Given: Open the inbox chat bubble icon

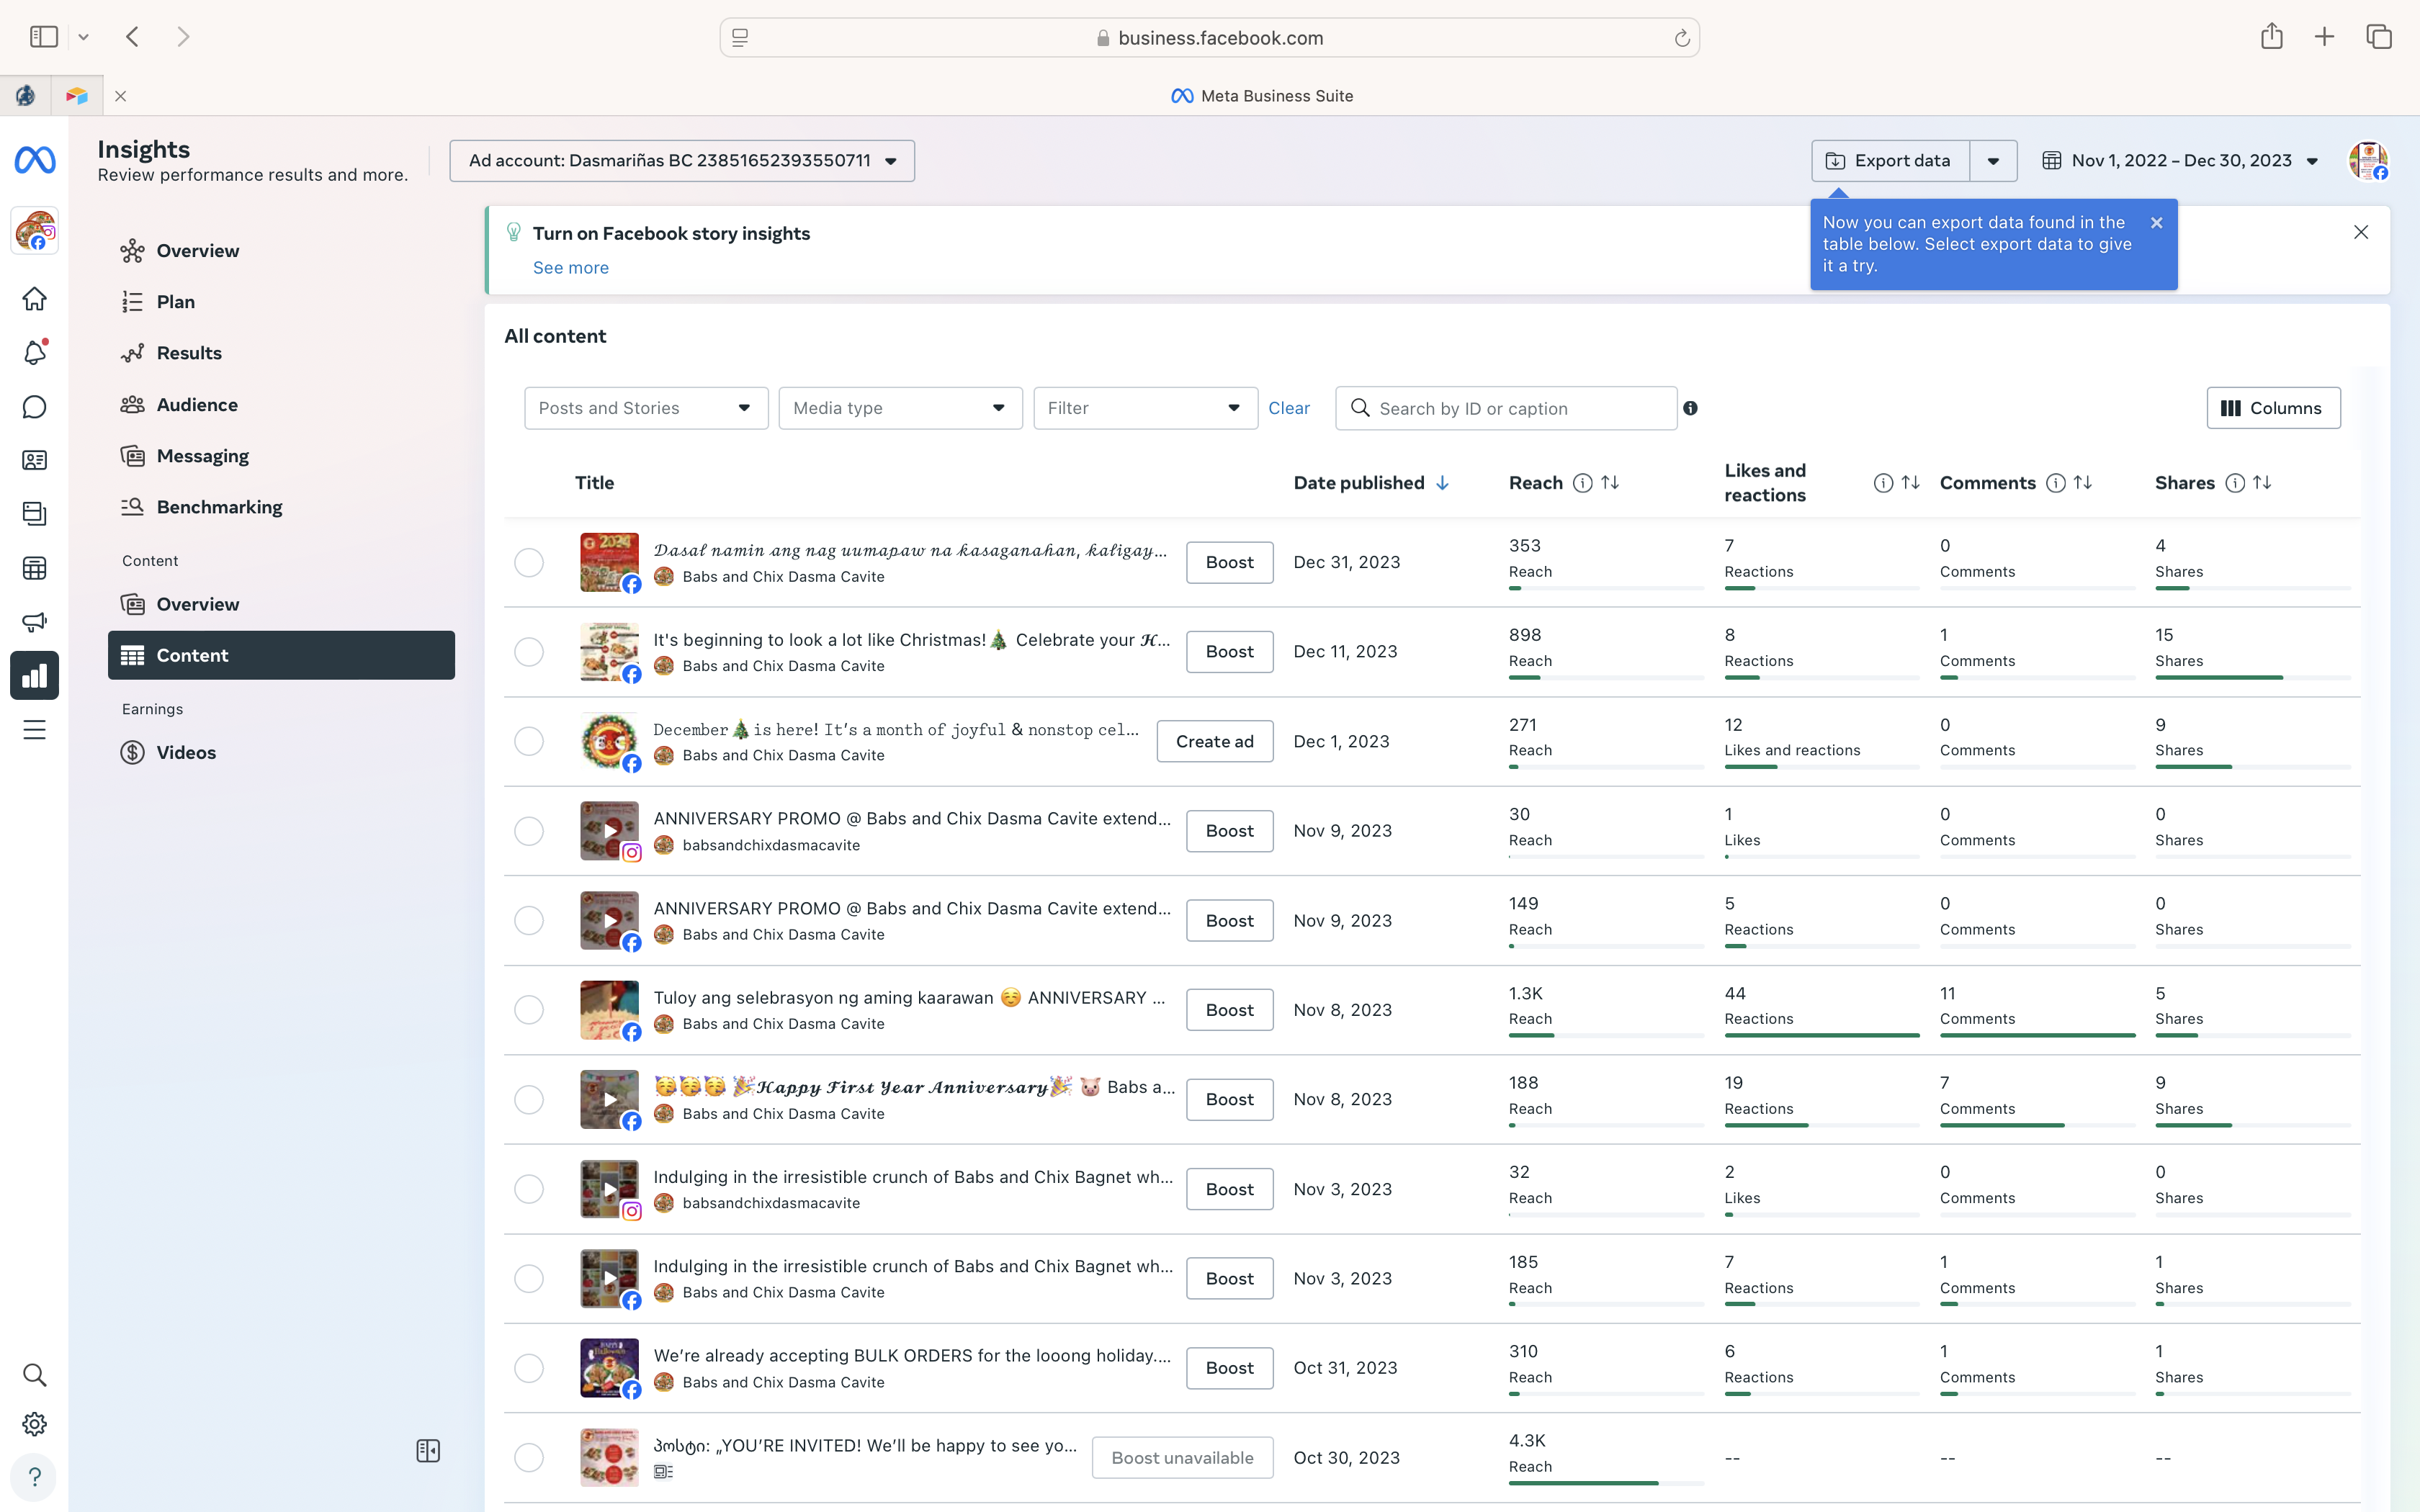Looking at the screenshot, I should (x=34, y=407).
